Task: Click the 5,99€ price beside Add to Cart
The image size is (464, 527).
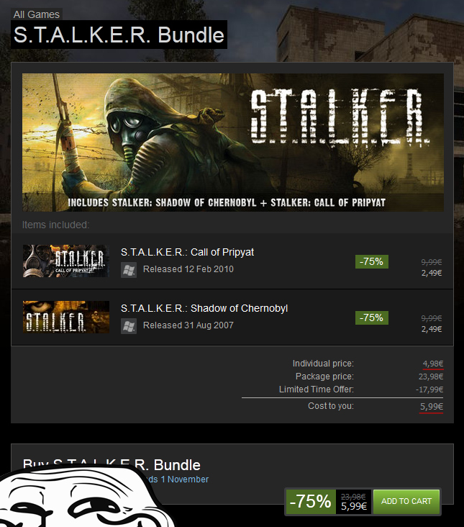Action: click(x=354, y=506)
